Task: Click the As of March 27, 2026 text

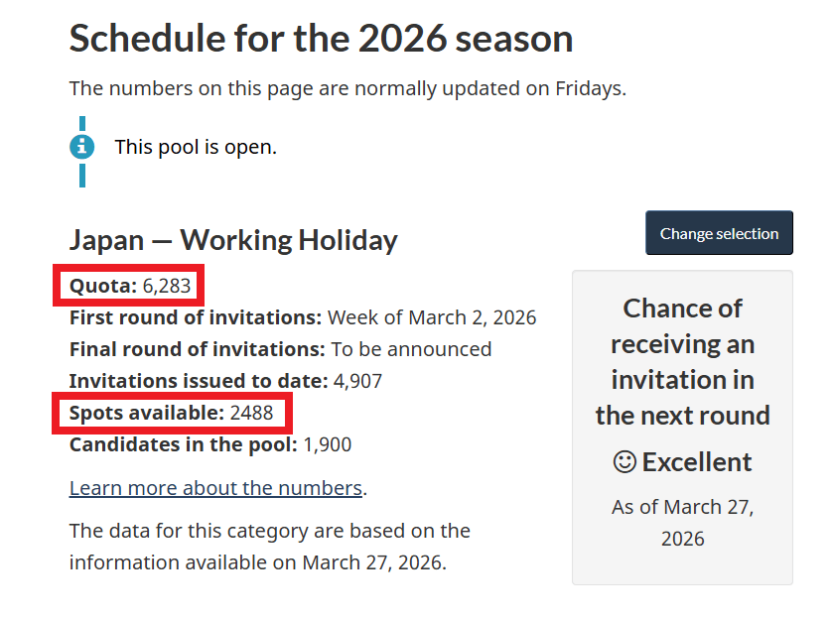Action: [x=682, y=523]
